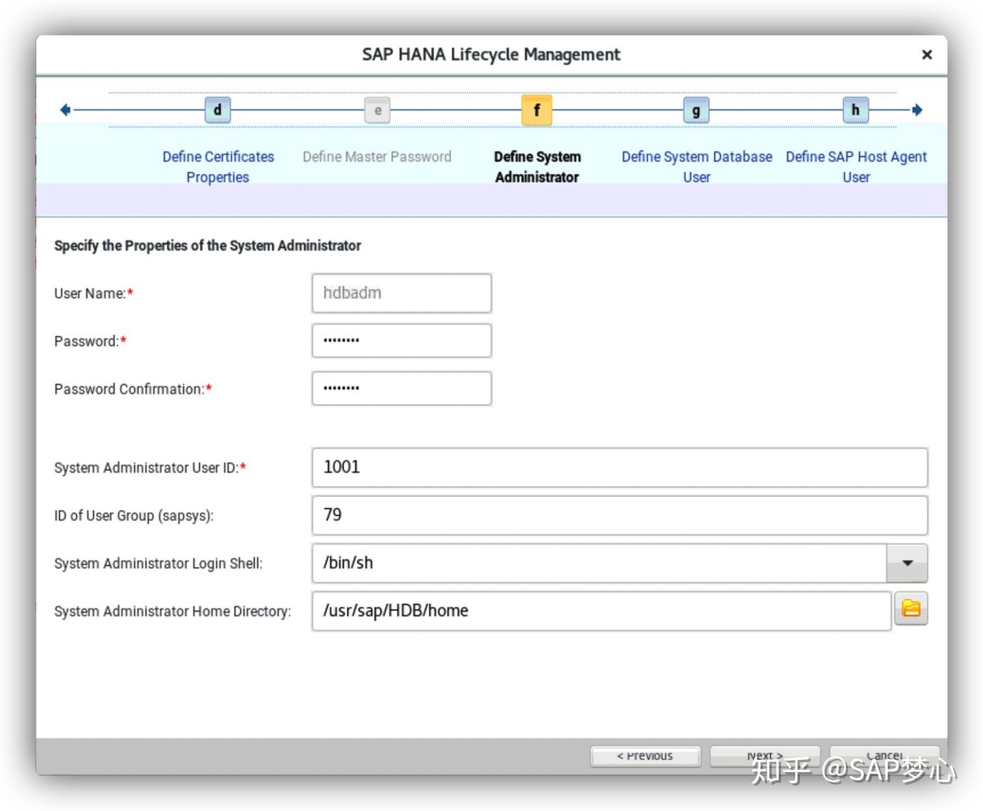Select the /bin/sh login shell field

[x=599, y=563]
